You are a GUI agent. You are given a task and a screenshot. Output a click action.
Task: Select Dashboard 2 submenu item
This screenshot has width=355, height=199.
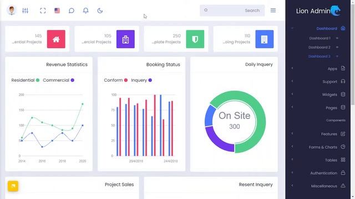click(319, 47)
